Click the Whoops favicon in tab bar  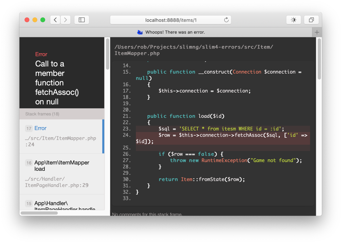[140, 32]
